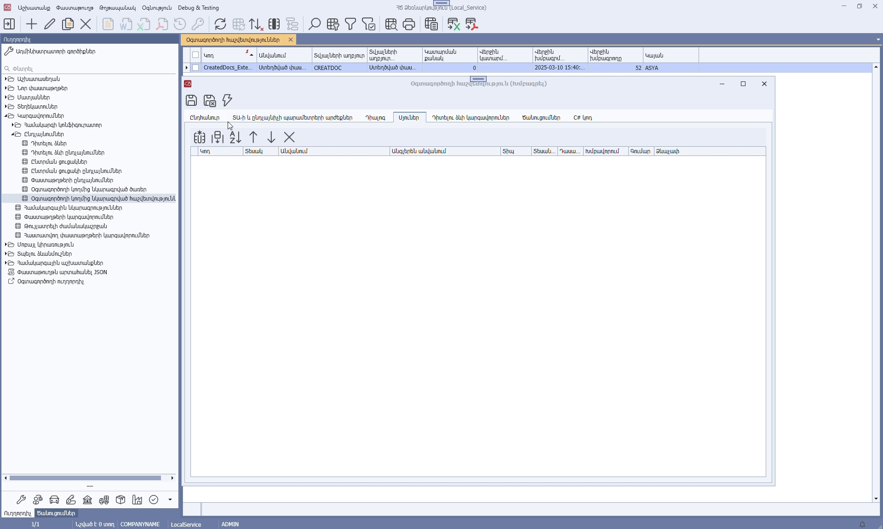Viewport: 883px width, 529px height.
Task: Click the magnifier search icon in toolbar
Action: [314, 24]
